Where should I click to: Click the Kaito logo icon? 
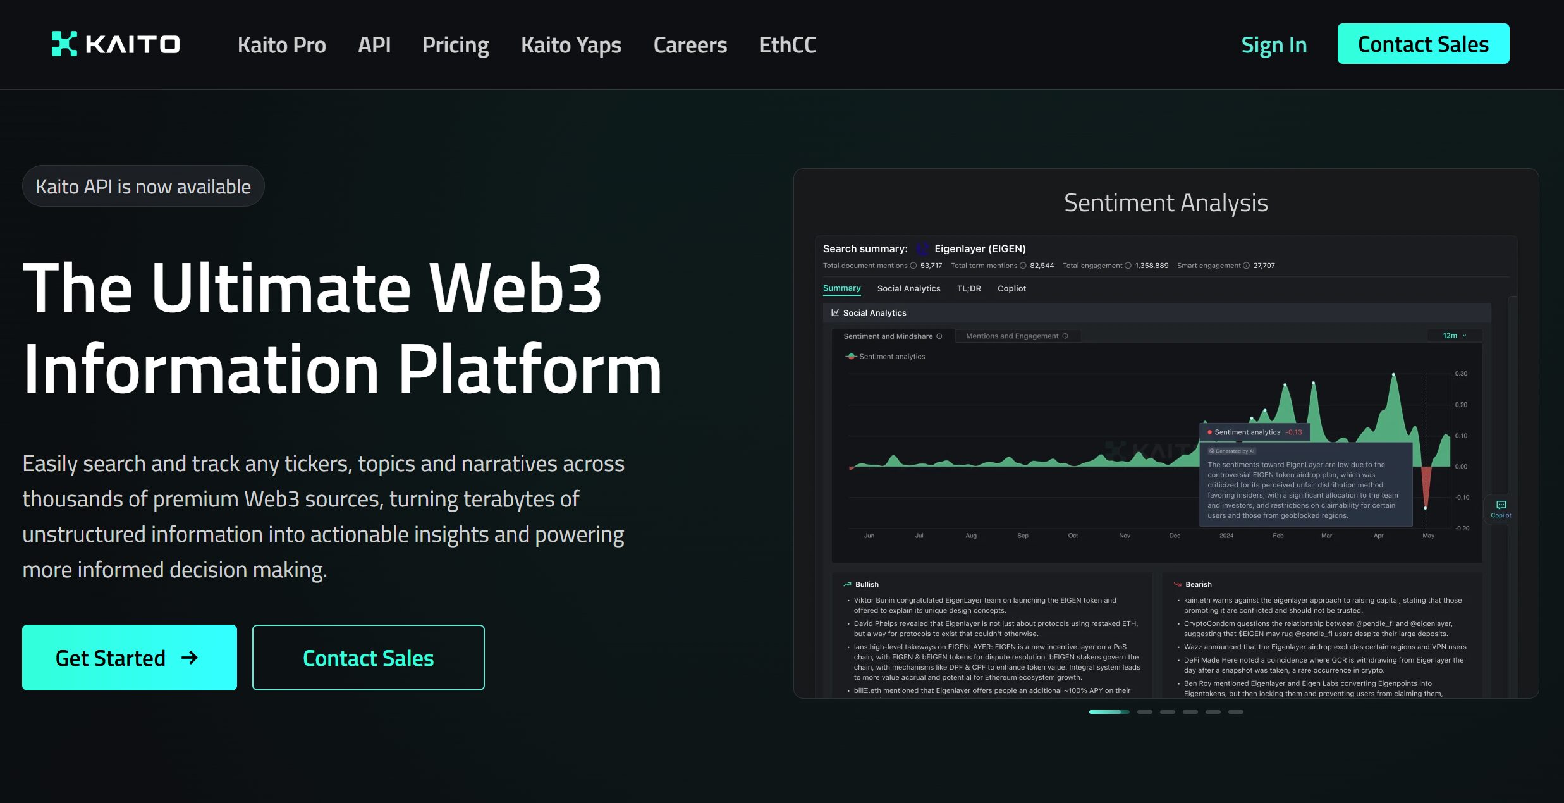coord(64,44)
